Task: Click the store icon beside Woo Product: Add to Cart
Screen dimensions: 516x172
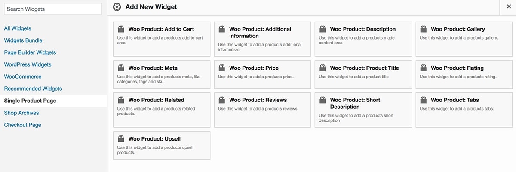Action: coord(121,29)
